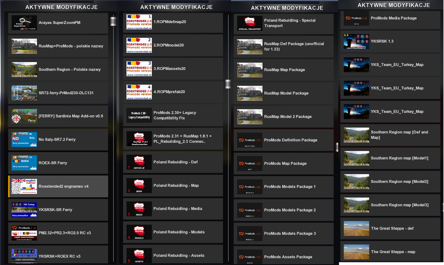Screen dimensions: 444x265
Task: Click the Poland Rebuilding Special Transport icon
Action: click(x=250, y=23)
